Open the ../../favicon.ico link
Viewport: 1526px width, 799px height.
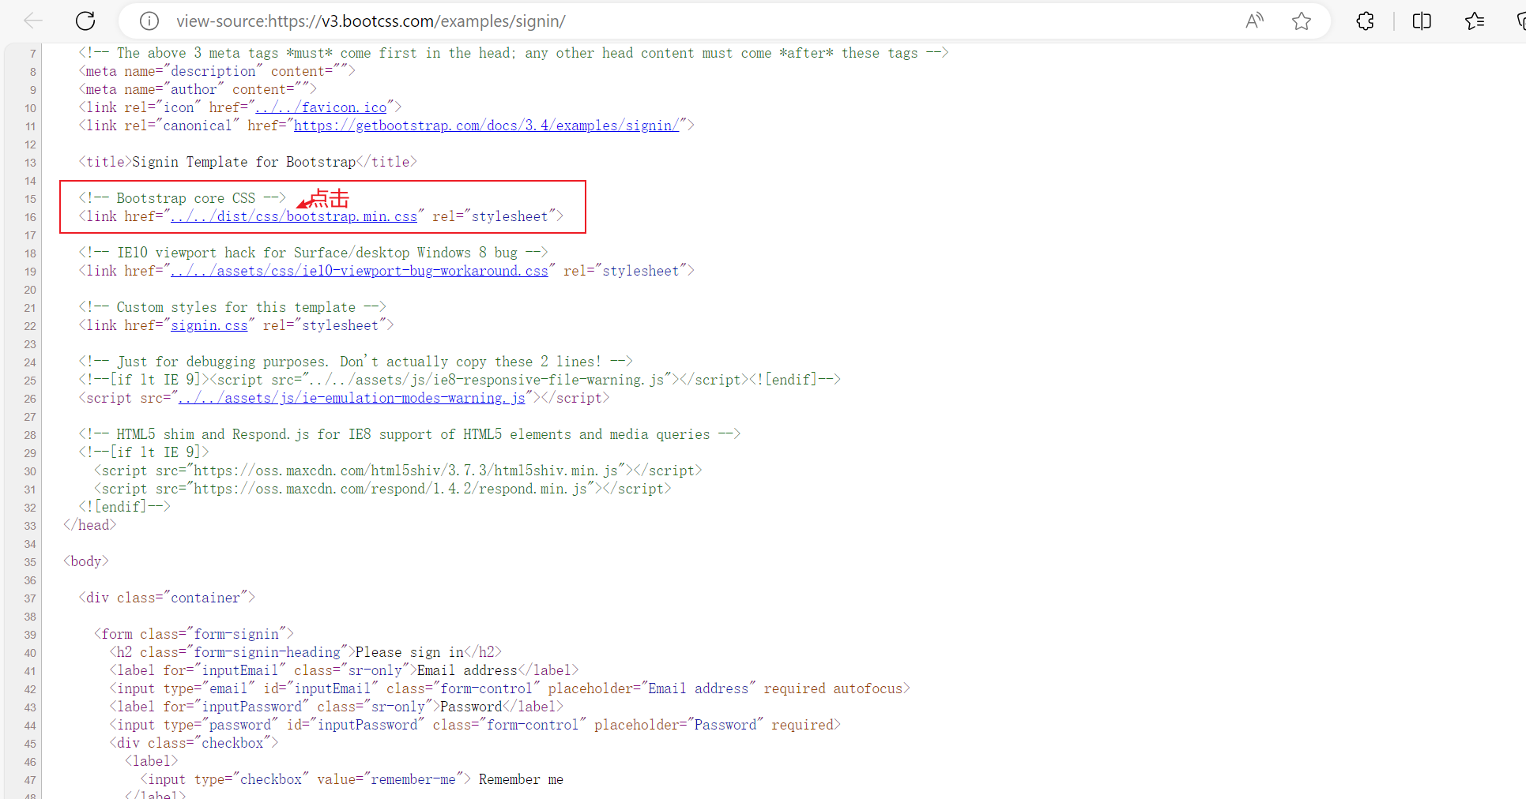[x=321, y=107]
